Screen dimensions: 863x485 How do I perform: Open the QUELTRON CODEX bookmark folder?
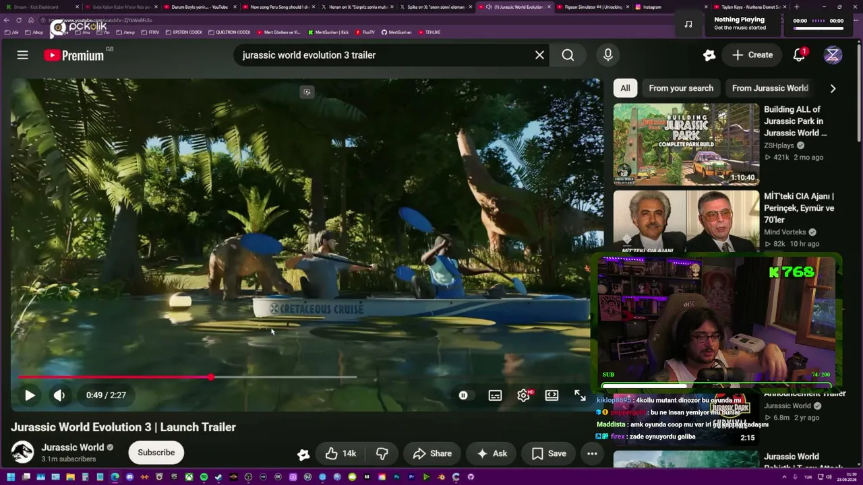229,32
